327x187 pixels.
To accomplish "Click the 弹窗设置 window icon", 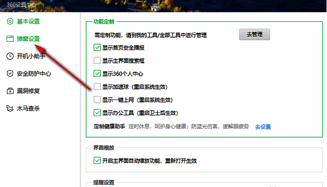I will point(10,39).
